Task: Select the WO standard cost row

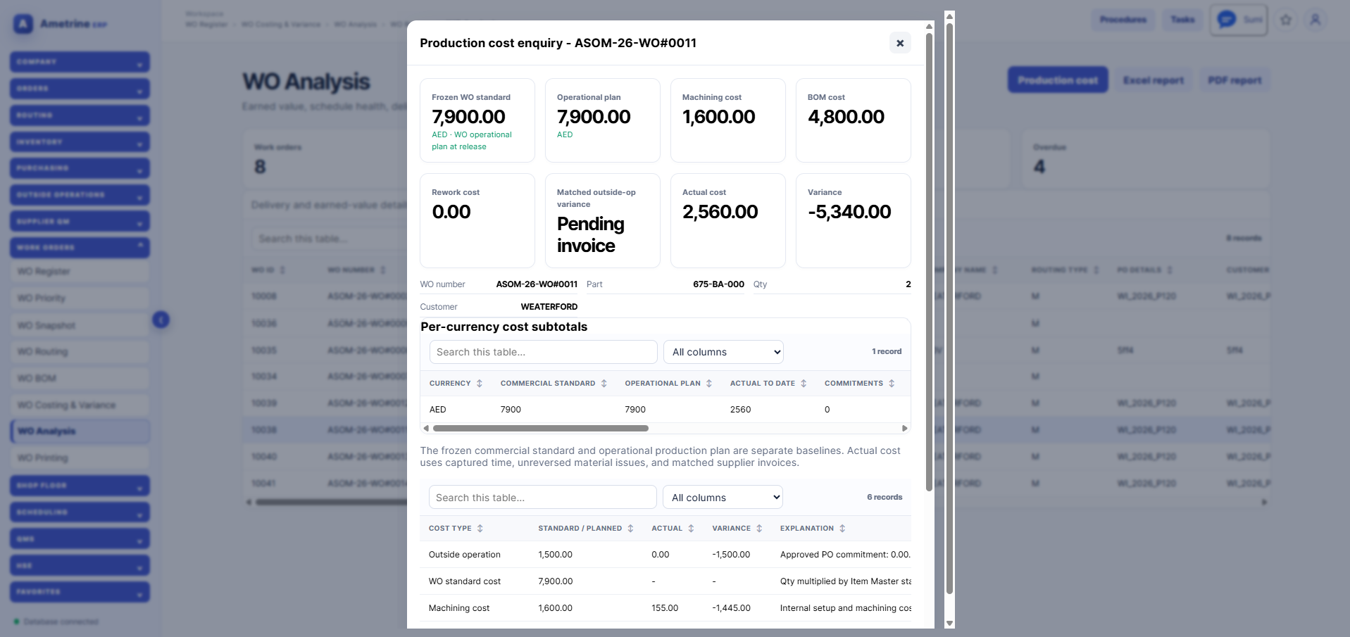Action: (x=665, y=581)
